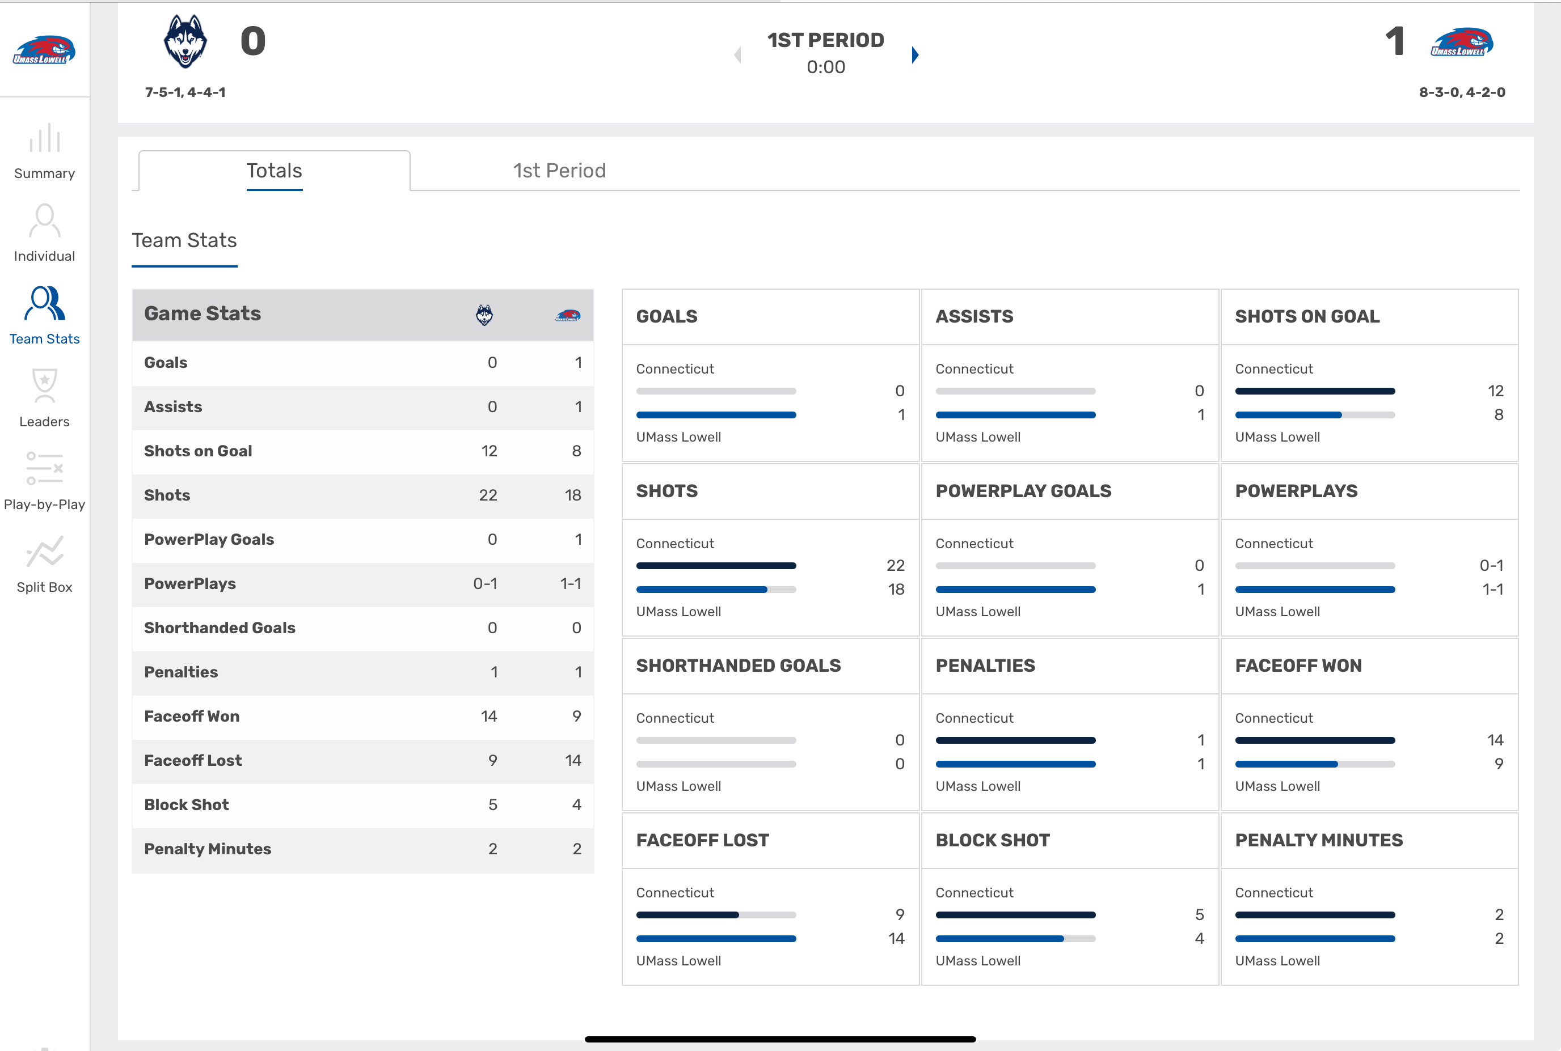Image resolution: width=1561 pixels, height=1051 pixels.
Task: Click the SHOTS ON GOAL card title
Action: (x=1307, y=316)
